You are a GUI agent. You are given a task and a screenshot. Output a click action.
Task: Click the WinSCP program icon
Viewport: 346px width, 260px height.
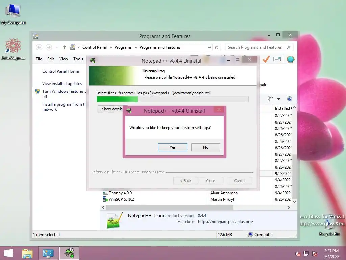click(105, 199)
